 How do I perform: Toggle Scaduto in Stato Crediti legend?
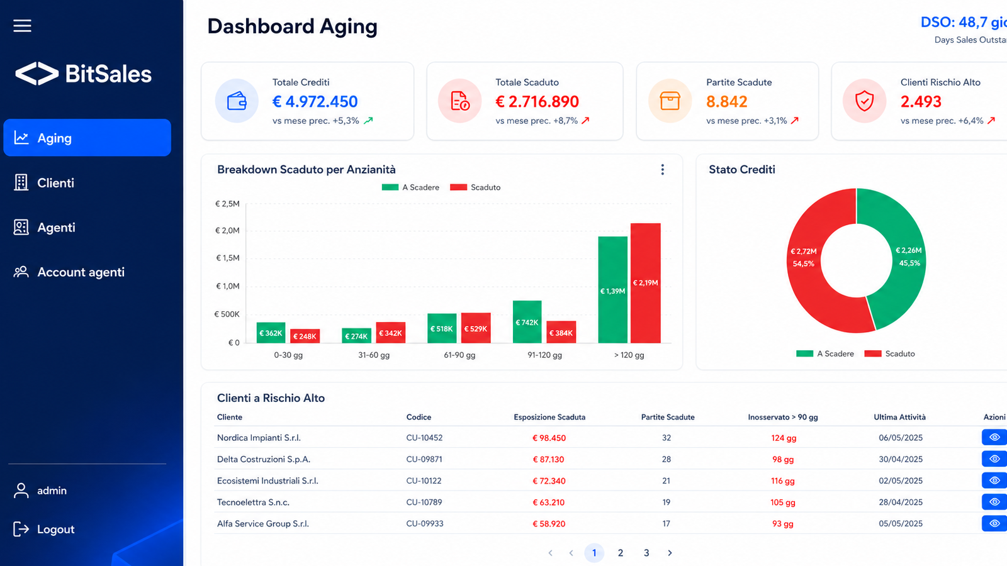pyautogui.click(x=890, y=353)
